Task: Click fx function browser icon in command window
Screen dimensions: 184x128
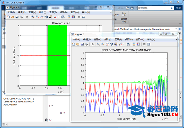Action: coord(46,120)
